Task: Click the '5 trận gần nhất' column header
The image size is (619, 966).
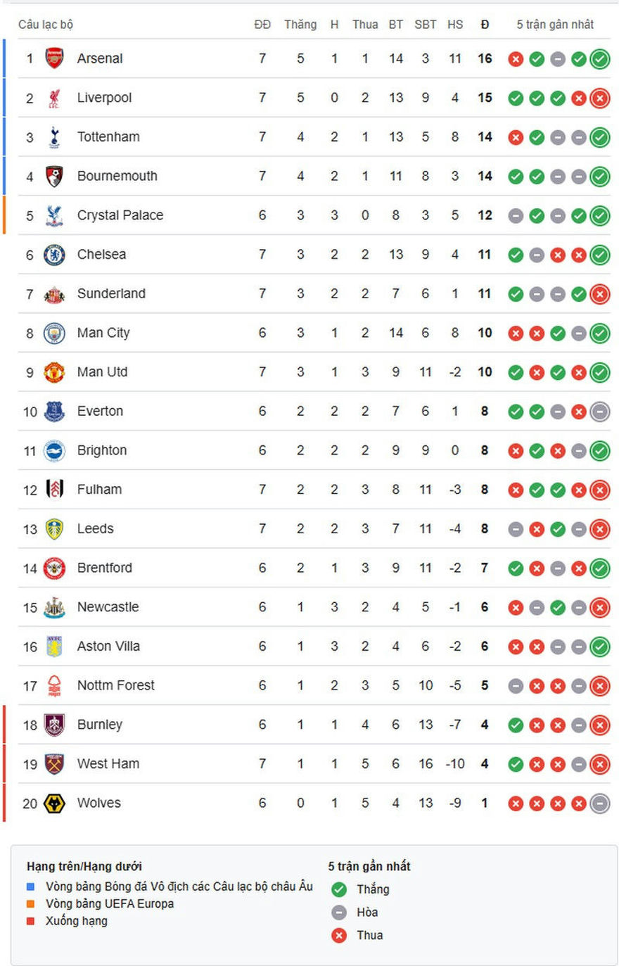Action: (555, 25)
